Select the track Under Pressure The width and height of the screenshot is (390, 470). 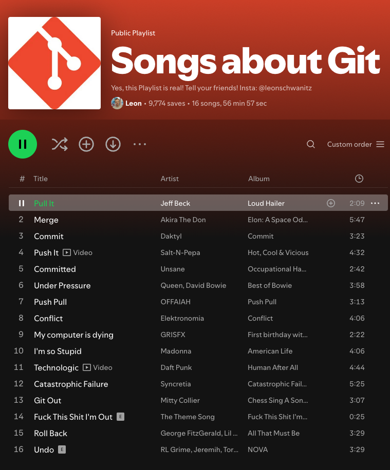click(62, 285)
